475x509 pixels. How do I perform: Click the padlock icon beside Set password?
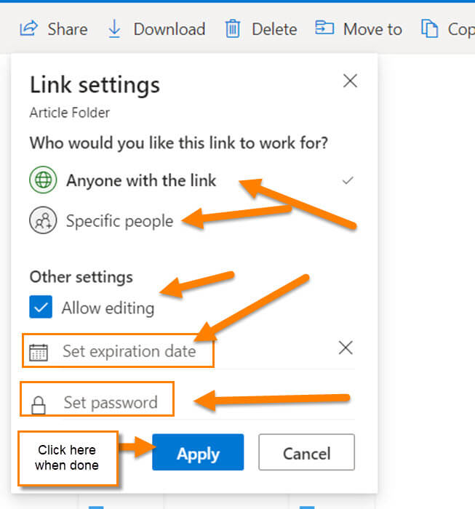click(x=39, y=405)
